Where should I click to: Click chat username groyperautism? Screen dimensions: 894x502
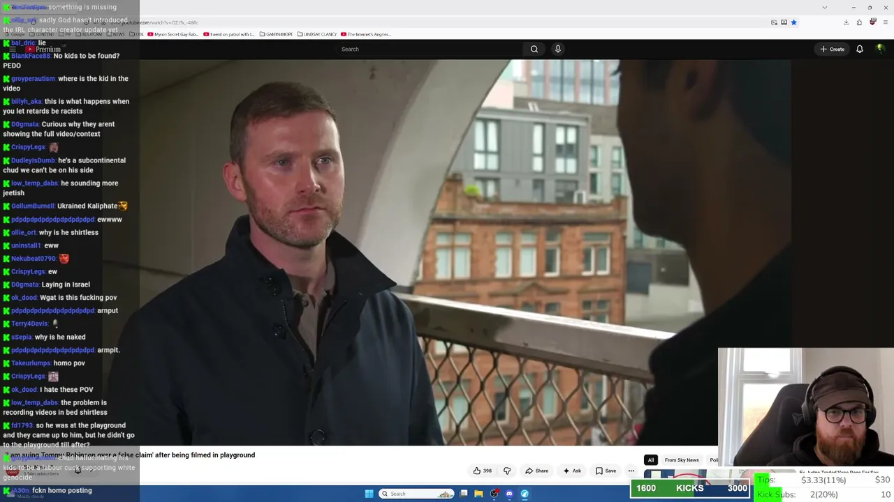(x=33, y=79)
